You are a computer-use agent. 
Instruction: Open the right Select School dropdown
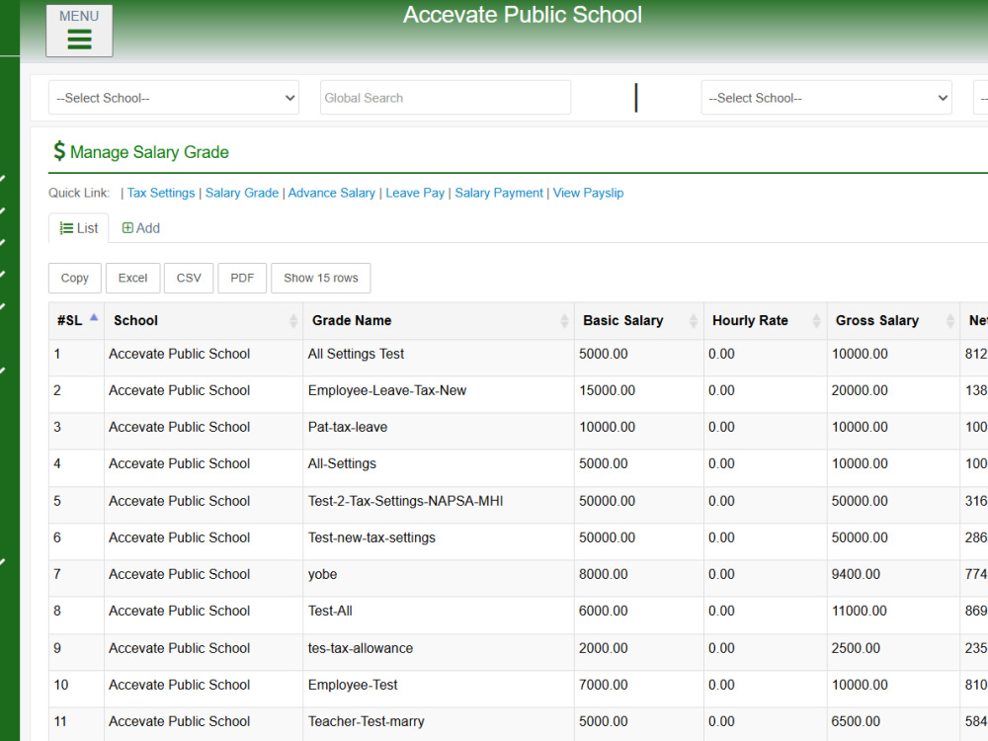(826, 98)
